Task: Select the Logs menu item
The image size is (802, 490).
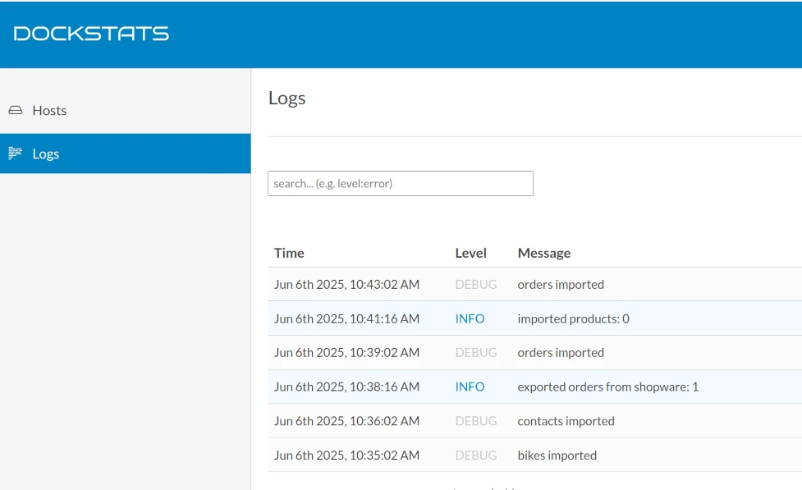Action: (126, 153)
